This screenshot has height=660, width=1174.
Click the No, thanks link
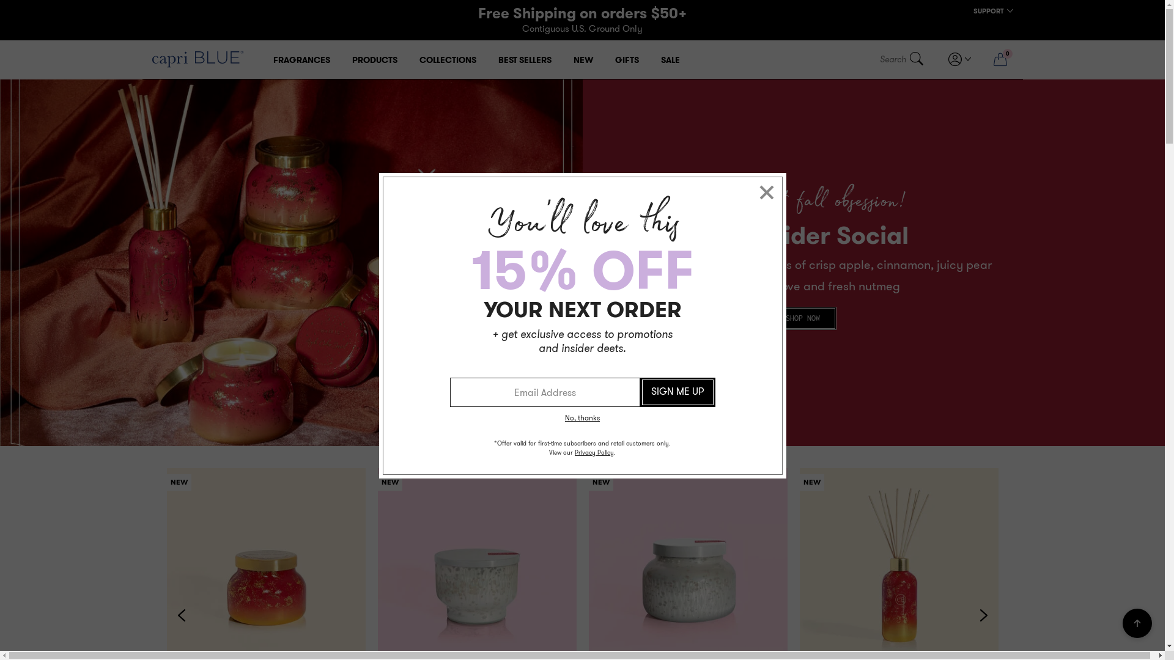pyautogui.click(x=582, y=418)
